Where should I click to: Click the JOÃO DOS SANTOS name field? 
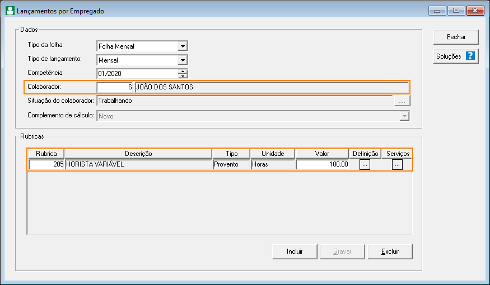[x=272, y=87]
